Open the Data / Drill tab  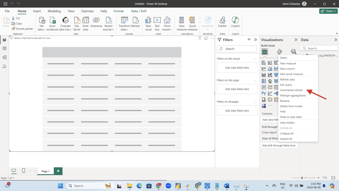coord(138,11)
